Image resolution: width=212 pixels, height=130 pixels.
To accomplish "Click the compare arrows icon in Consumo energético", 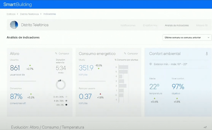I will pyautogui.click(x=125, y=54).
